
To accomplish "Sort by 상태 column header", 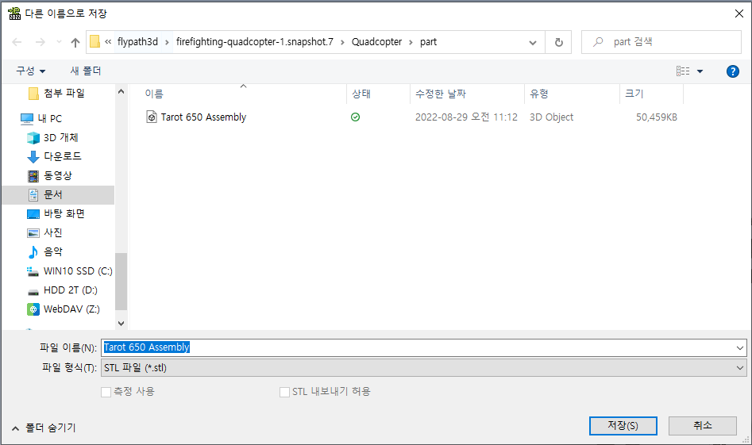I will (361, 94).
